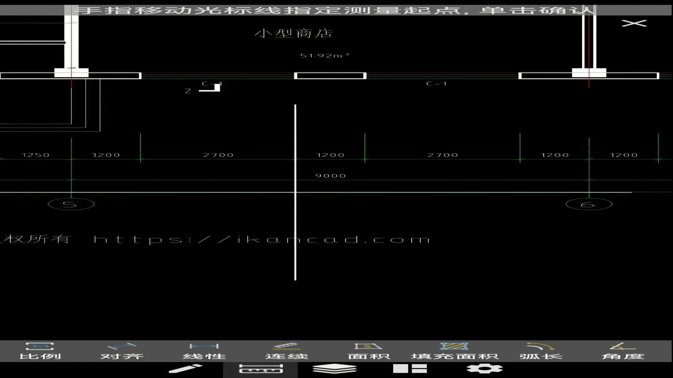
Task: Open the layout view tab
Action: (410, 369)
